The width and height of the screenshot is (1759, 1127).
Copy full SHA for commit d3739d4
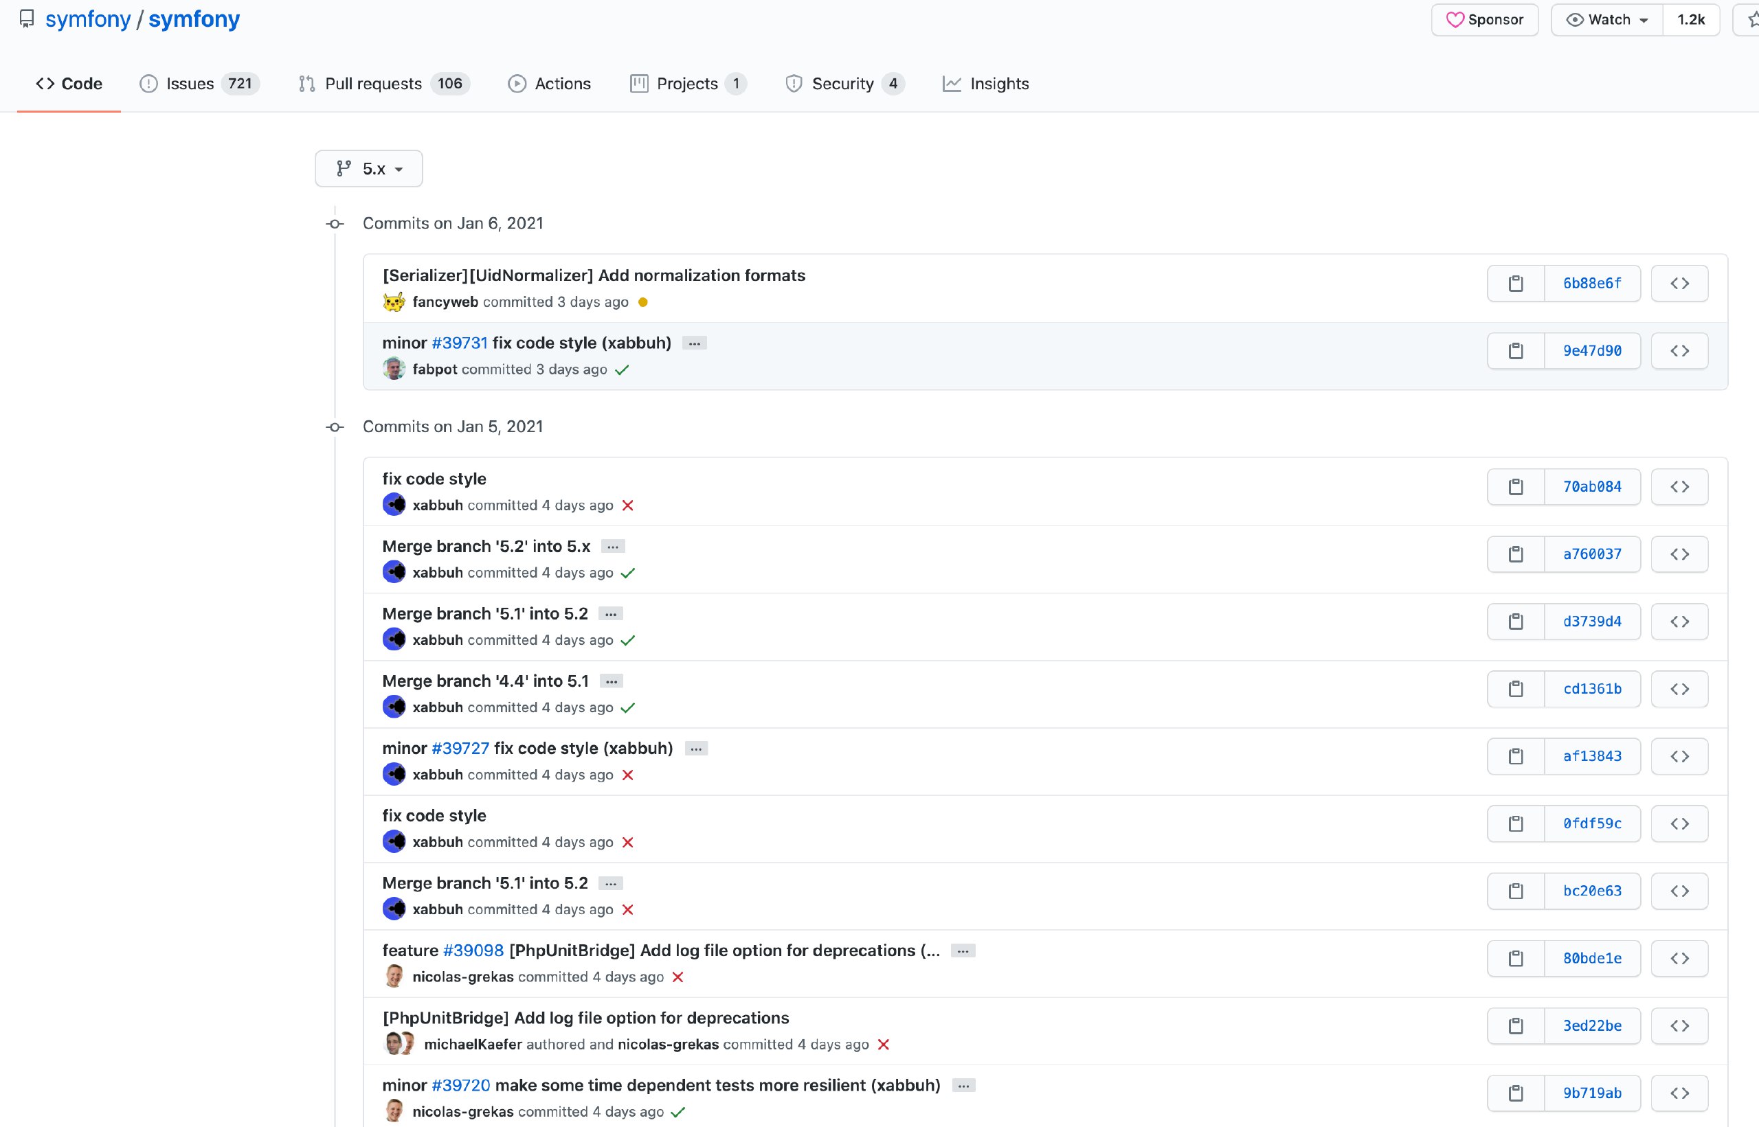[1515, 622]
